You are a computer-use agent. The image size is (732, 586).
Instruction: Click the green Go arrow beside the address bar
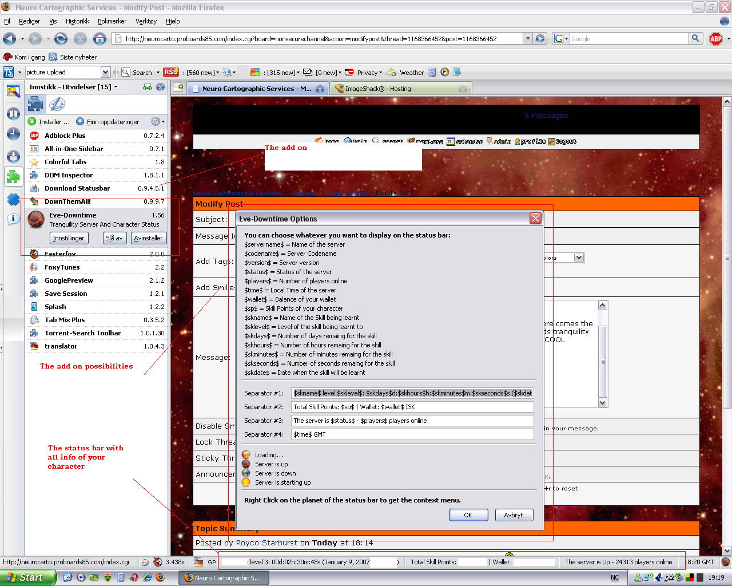coord(540,39)
